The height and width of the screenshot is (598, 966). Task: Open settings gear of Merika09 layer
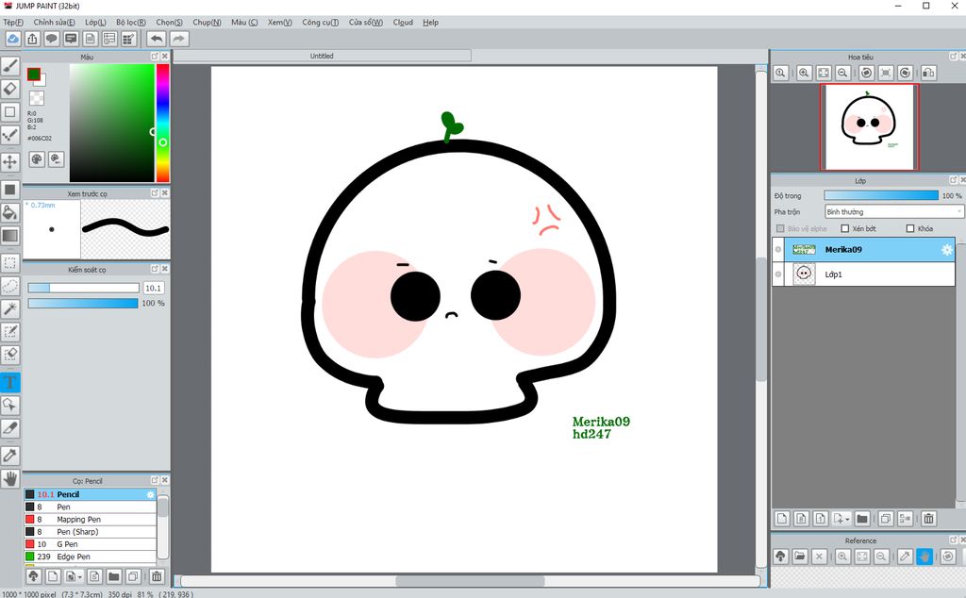947,249
